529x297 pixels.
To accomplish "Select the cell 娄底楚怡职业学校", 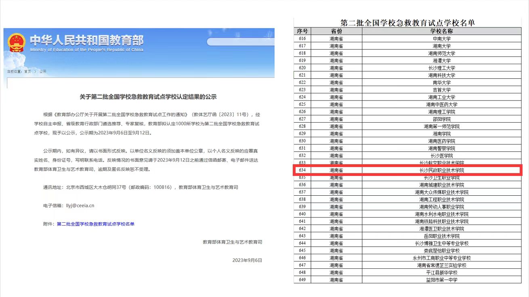I will (442, 251).
